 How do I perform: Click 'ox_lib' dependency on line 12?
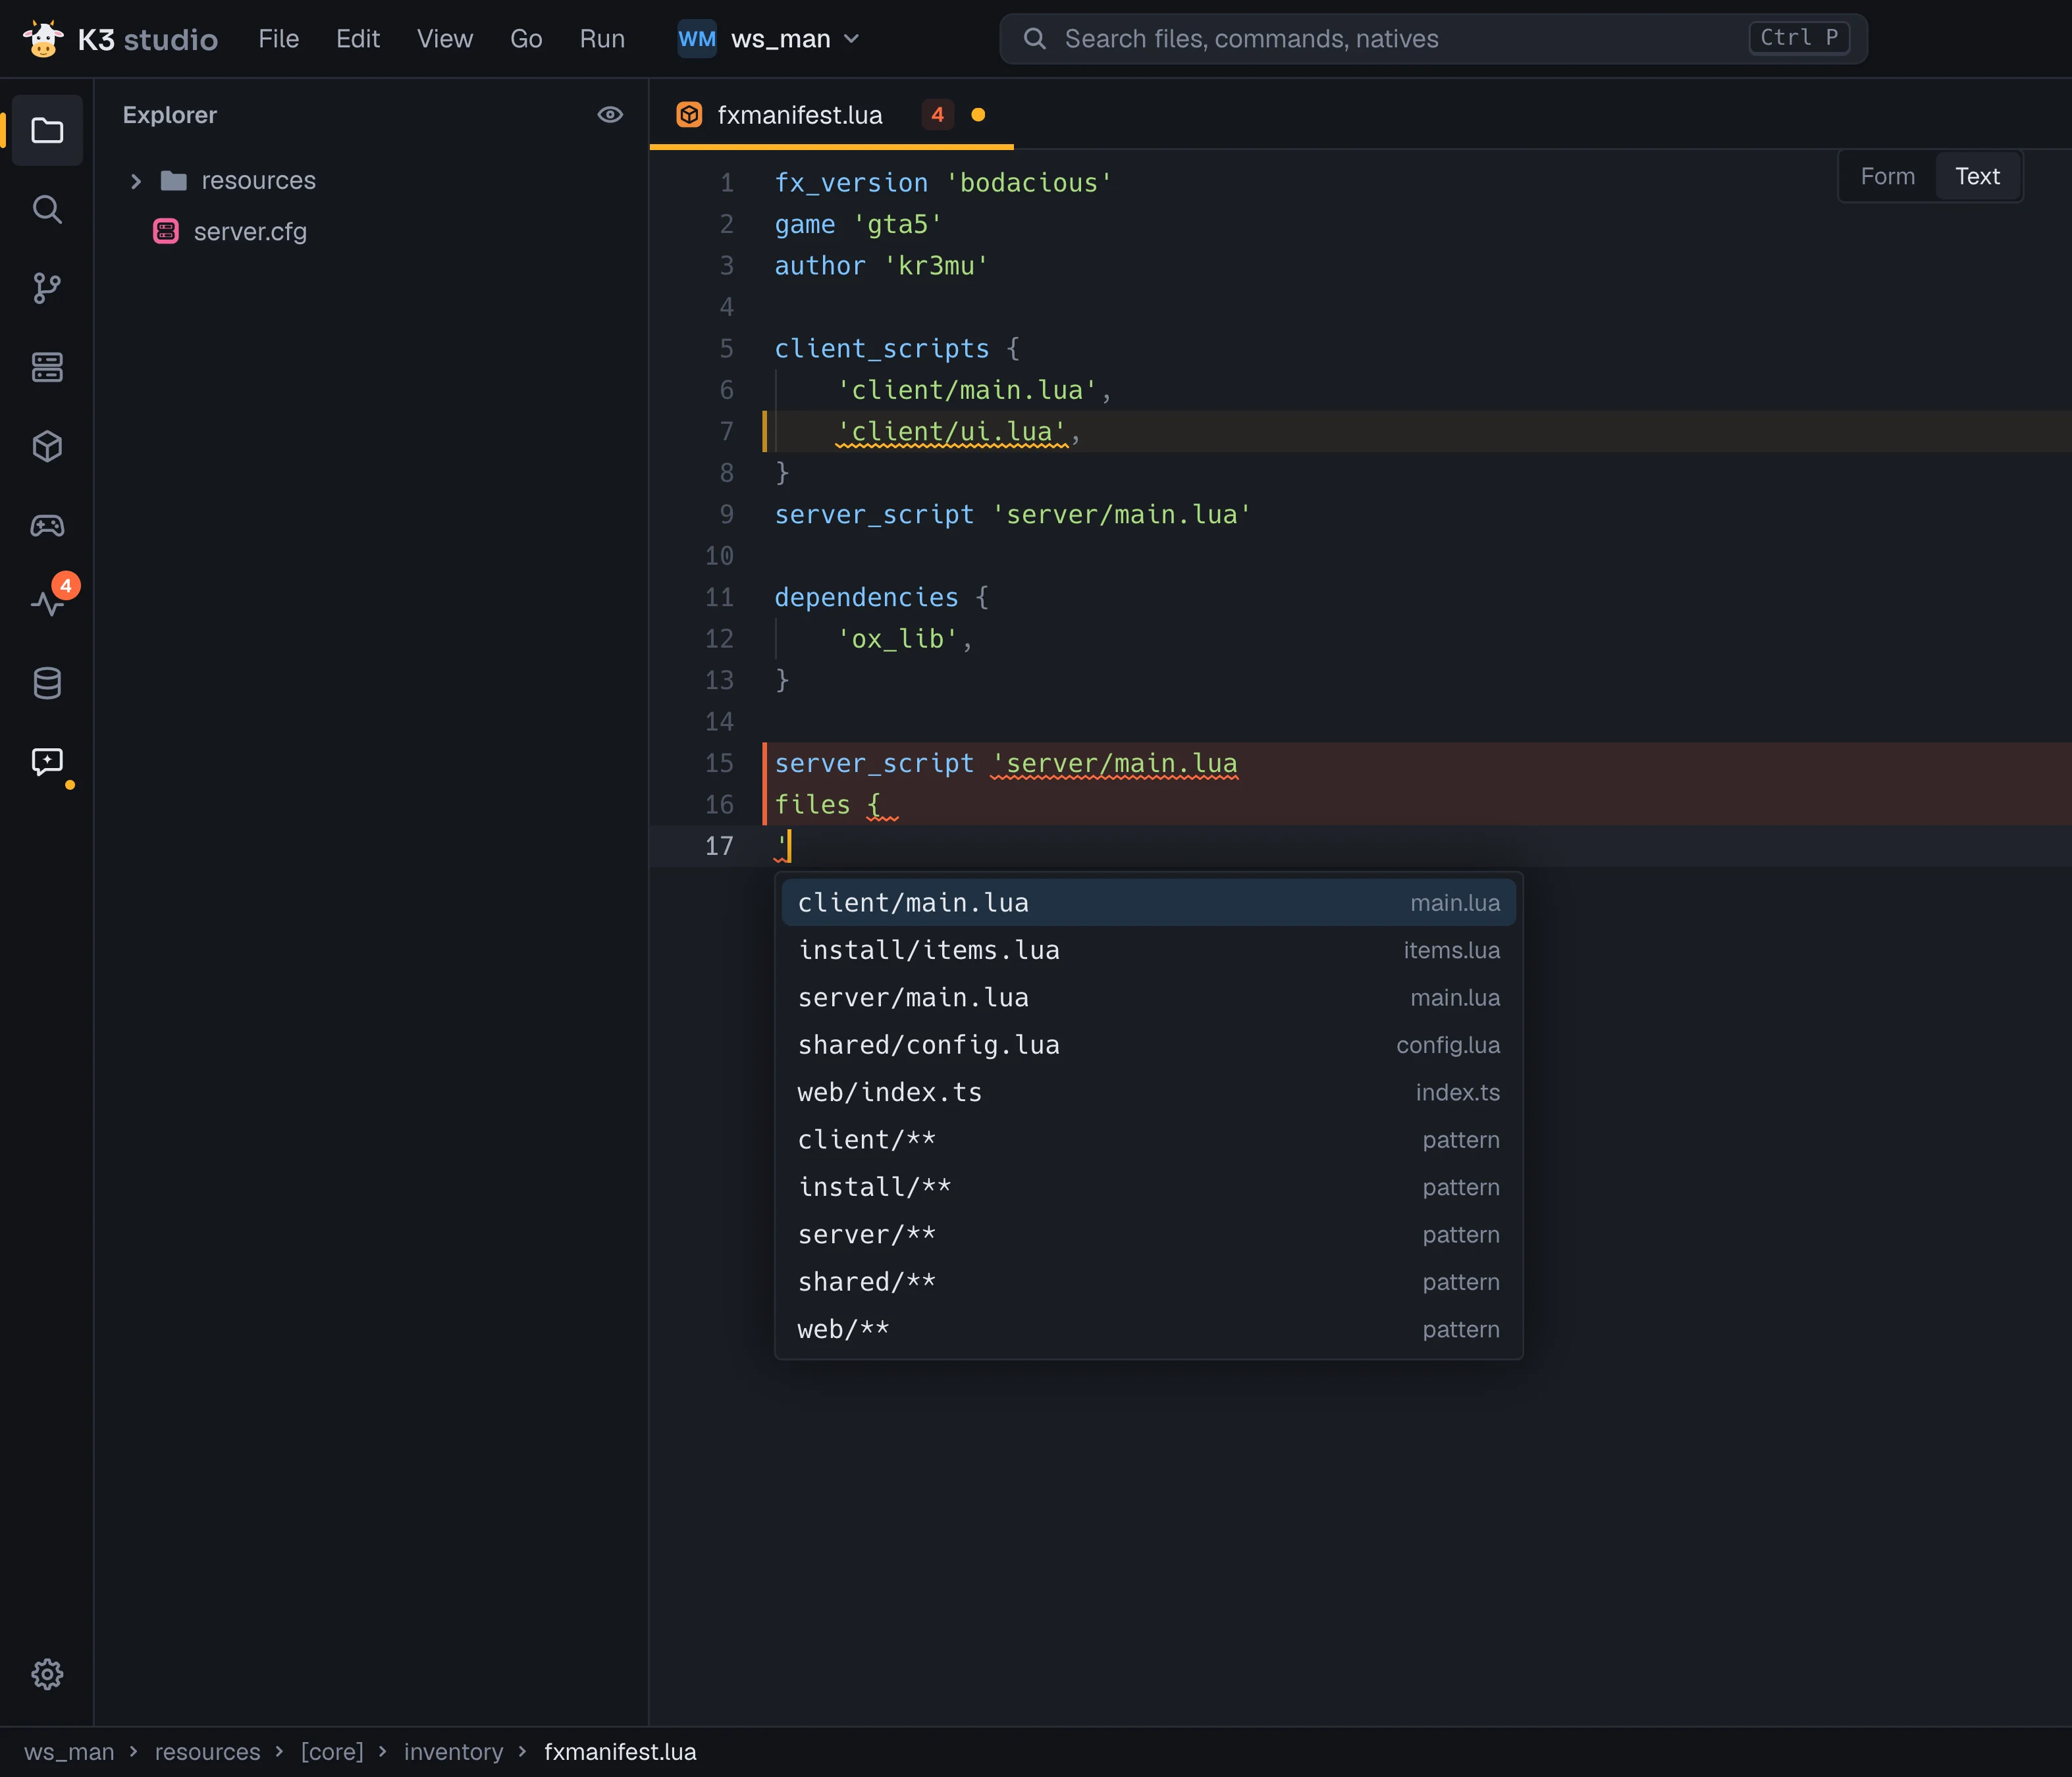tap(897, 638)
